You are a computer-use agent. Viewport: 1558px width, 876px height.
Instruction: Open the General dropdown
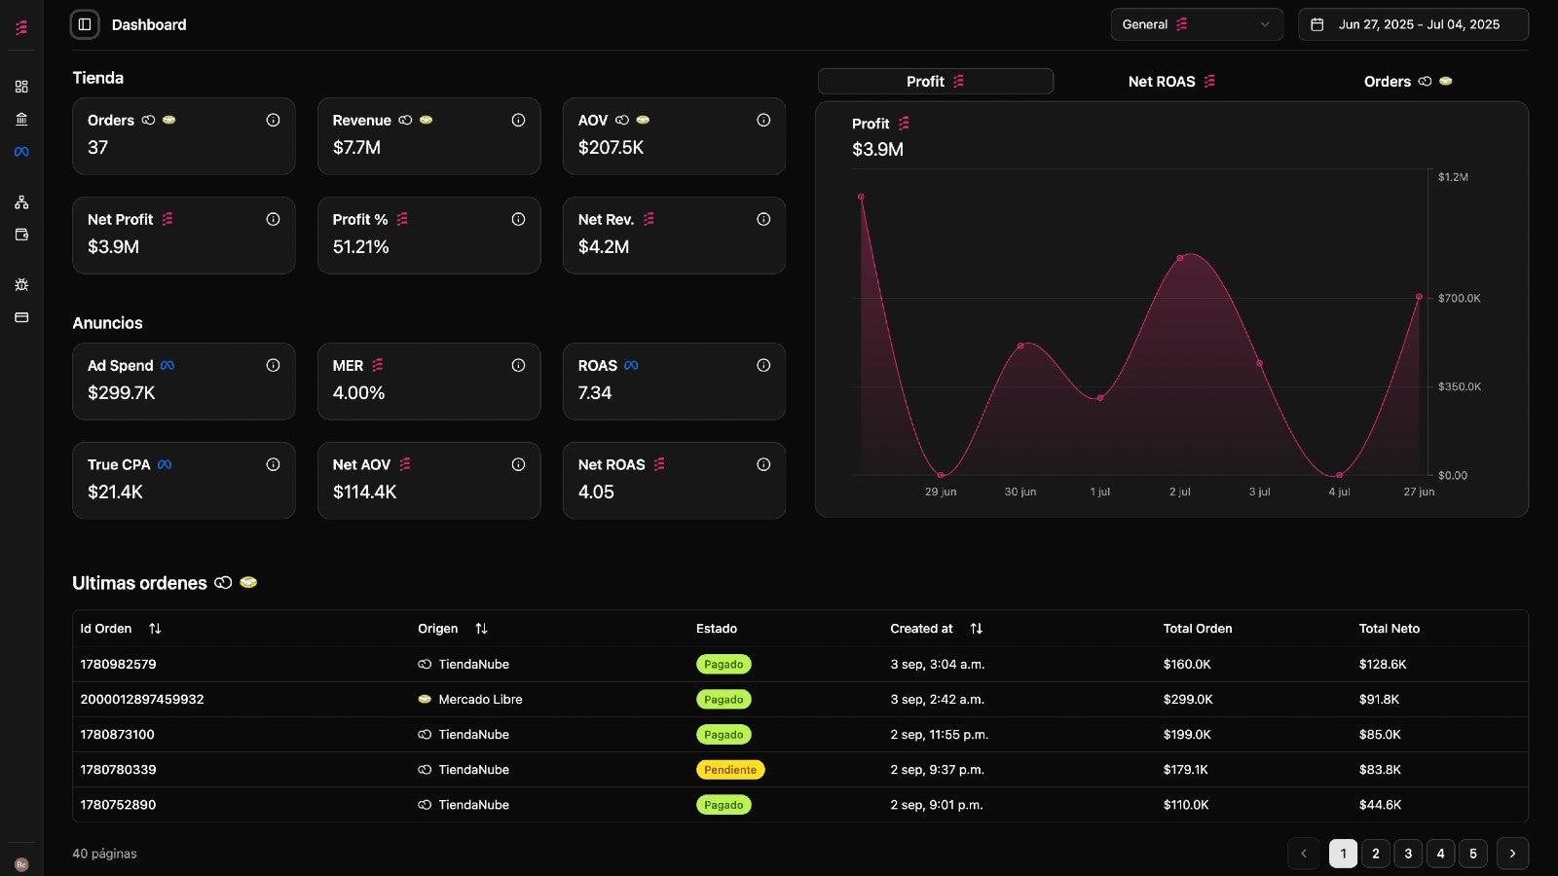click(x=1197, y=24)
